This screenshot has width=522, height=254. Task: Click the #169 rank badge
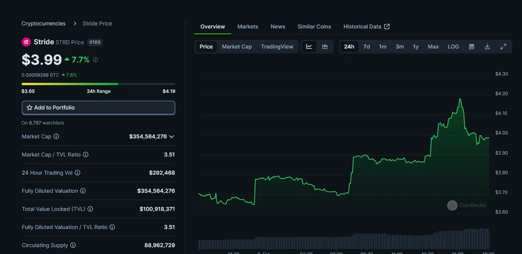(95, 42)
